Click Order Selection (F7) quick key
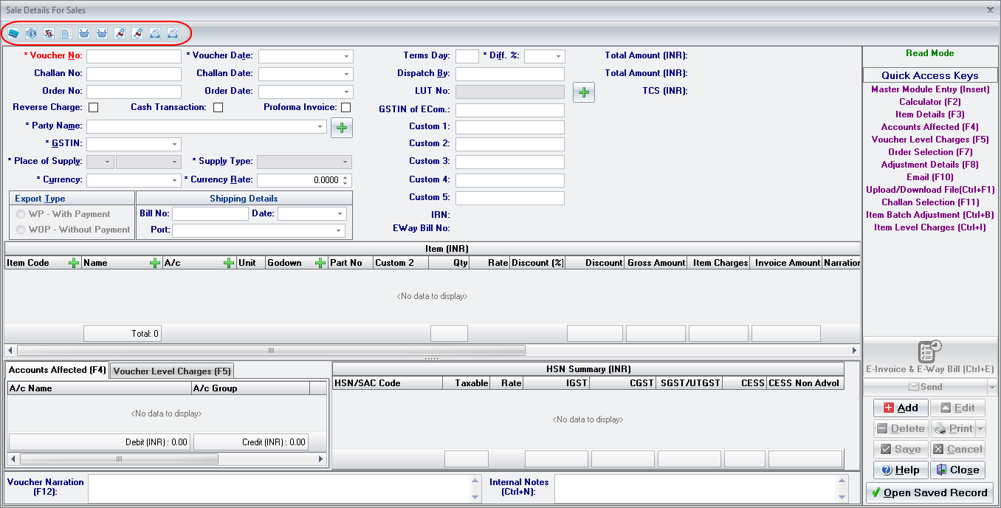 (x=930, y=152)
